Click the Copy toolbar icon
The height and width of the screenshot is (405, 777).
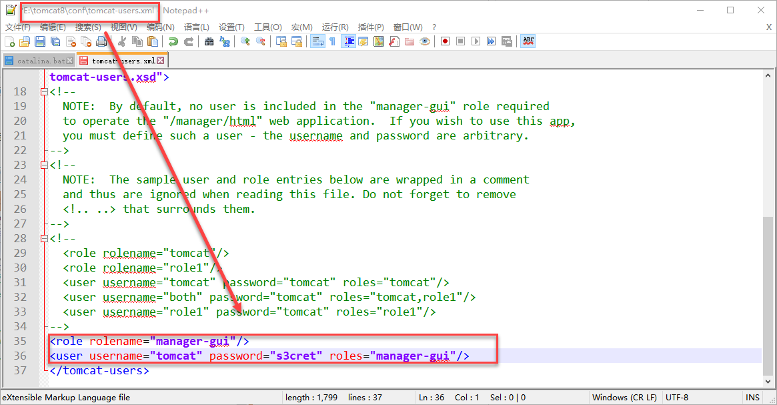pos(137,41)
